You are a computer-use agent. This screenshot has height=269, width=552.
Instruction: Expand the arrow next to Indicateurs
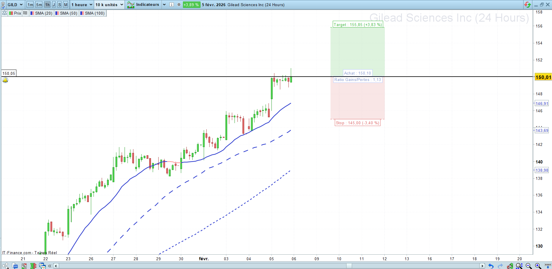[164, 5]
